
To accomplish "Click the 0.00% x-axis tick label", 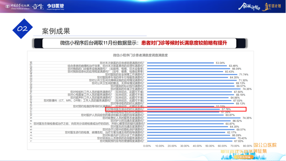I will (x=147, y=146).
